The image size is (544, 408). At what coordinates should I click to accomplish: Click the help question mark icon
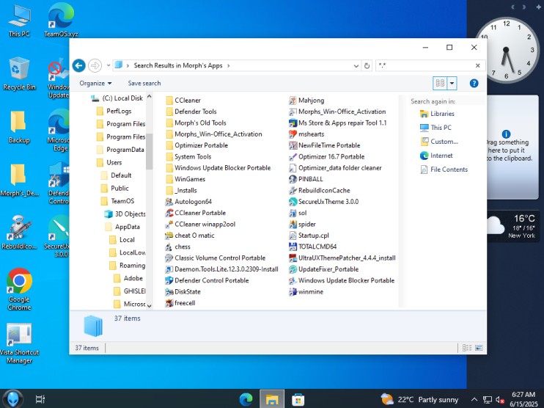474,84
